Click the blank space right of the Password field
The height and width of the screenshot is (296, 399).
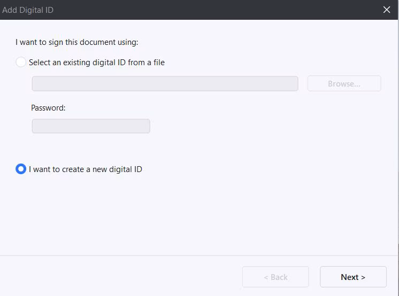(267, 126)
